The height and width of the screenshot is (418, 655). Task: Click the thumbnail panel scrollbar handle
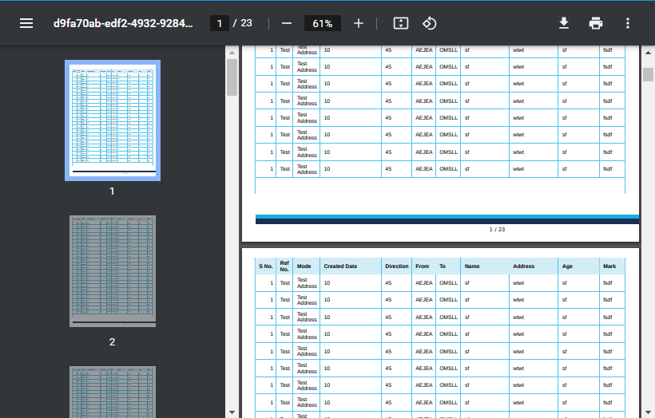click(x=232, y=77)
